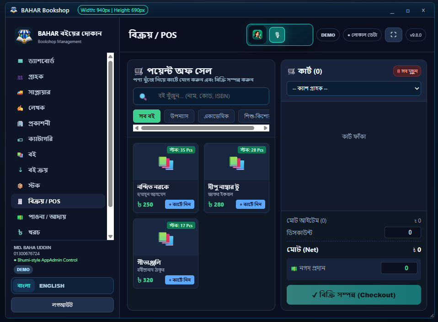
Task: Click the লগআউট logout button
Action: tap(62, 305)
